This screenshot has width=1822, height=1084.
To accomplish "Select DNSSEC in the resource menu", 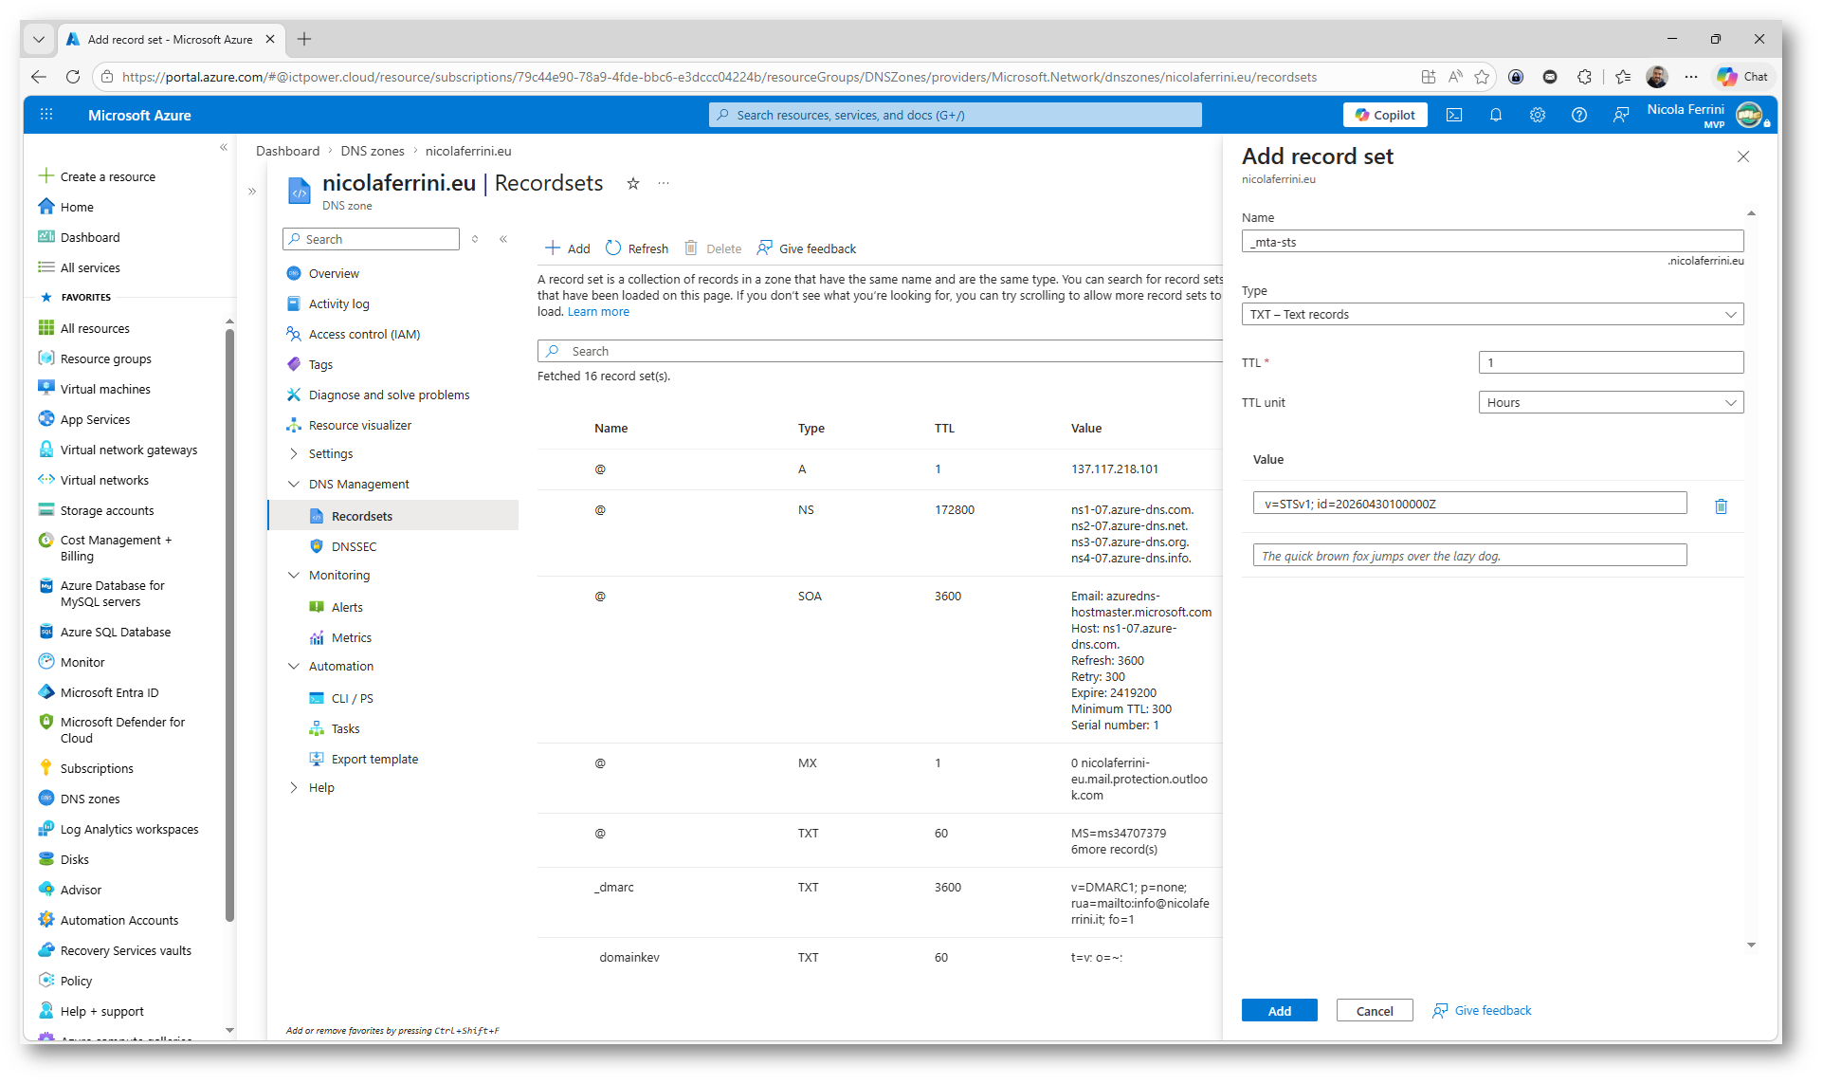I will point(354,546).
